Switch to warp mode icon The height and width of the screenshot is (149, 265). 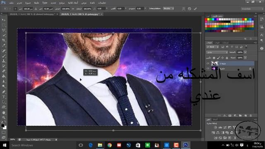[x=183, y=9]
